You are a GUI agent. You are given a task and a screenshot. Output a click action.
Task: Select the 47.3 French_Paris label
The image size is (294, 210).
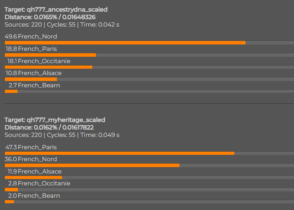click(x=31, y=147)
